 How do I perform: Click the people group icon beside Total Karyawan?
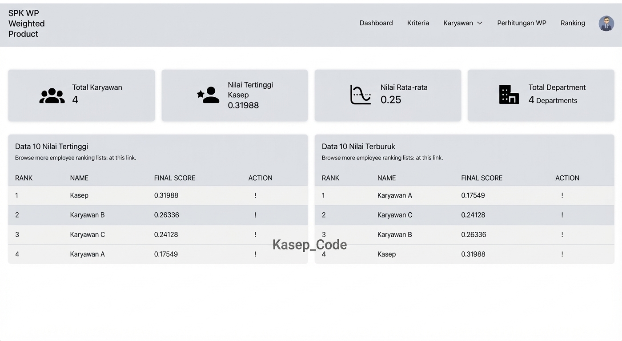click(x=52, y=96)
